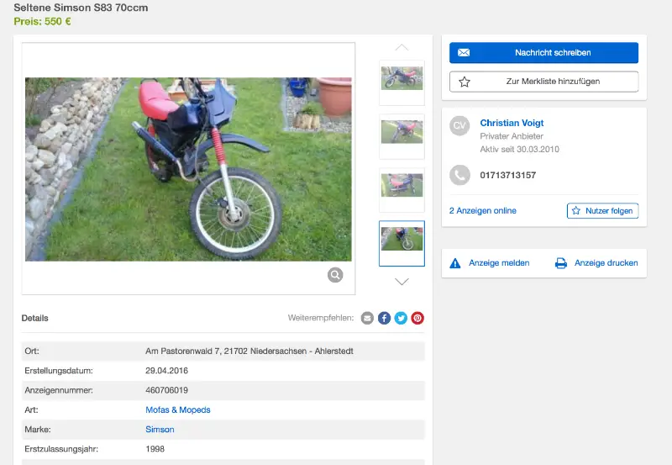Toggle Nutzer folgen for this seller

click(602, 210)
